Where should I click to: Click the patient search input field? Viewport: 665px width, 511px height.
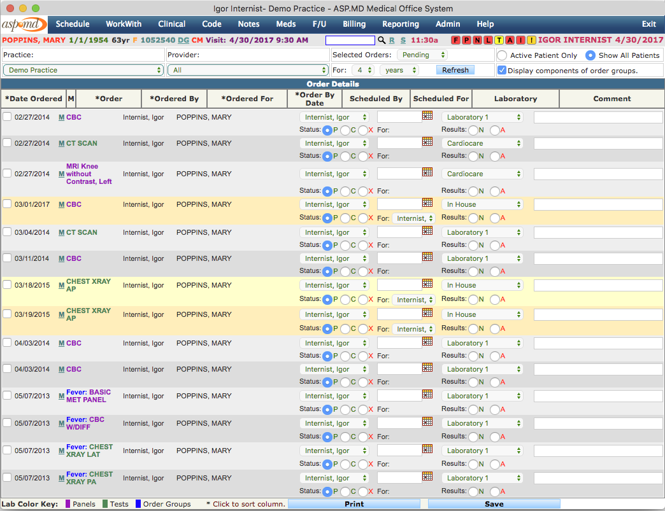pyautogui.click(x=350, y=40)
